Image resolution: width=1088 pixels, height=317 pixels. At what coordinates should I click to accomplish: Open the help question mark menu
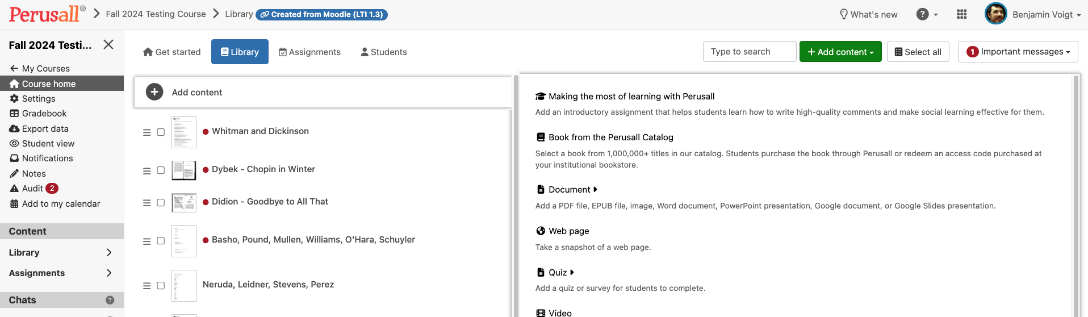pos(923,14)
